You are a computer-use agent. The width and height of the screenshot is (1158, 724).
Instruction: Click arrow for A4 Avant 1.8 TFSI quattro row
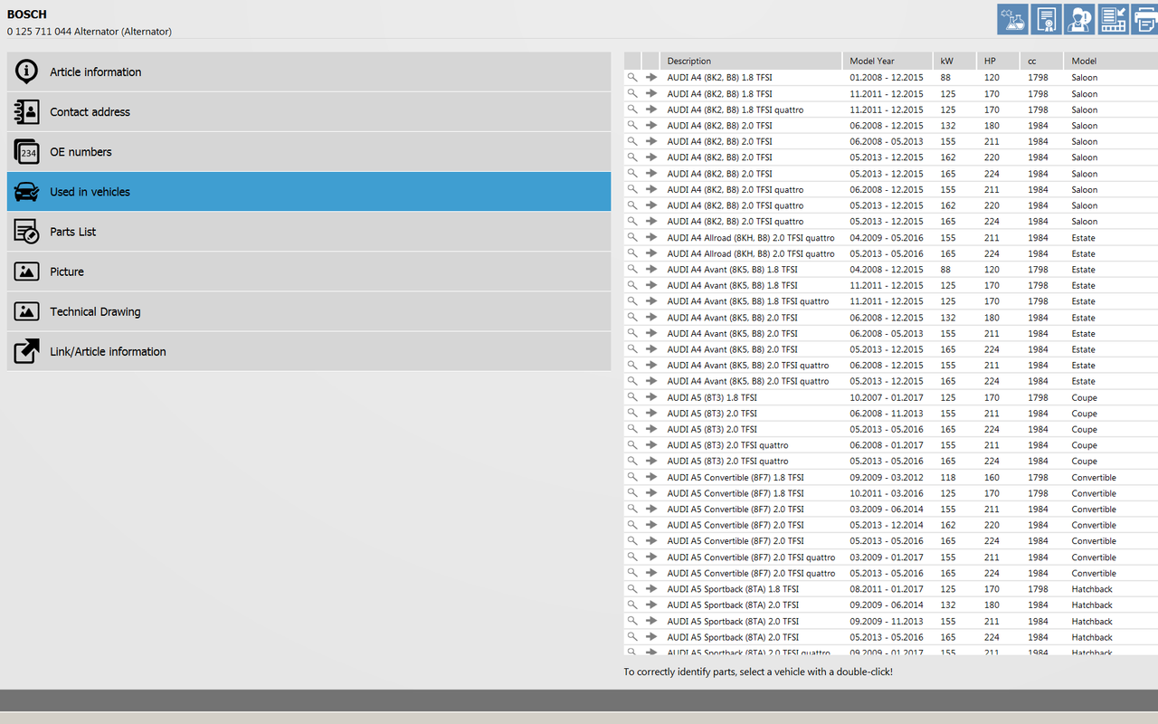pos(651,301)
